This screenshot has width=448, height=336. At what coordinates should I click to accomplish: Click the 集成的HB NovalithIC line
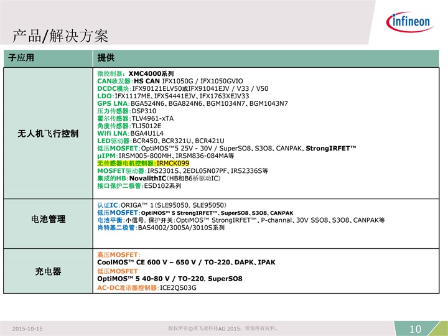[159, 179]
